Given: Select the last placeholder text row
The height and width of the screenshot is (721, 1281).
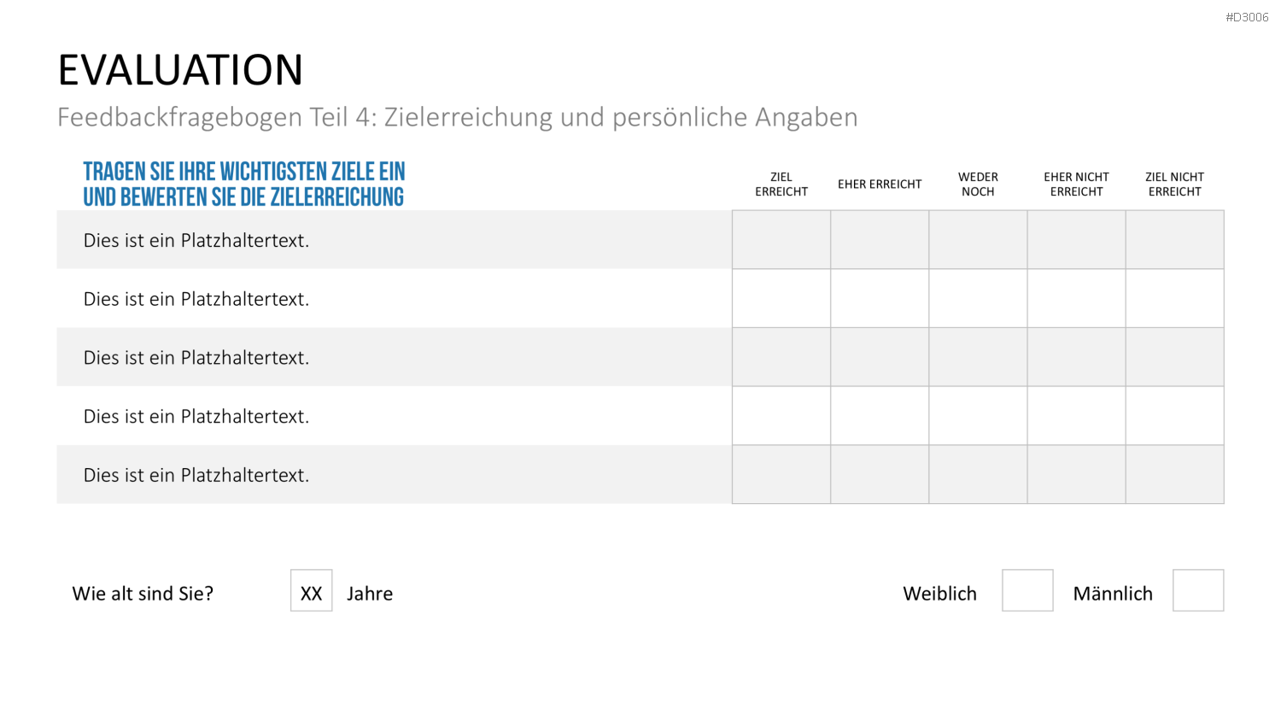Looking at the screenshot, I should coord(395,474).
